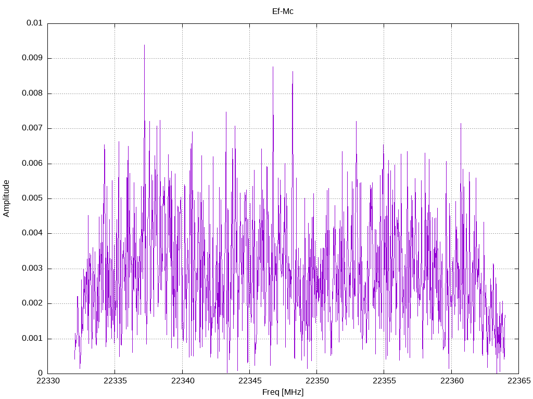Click the plot title 'Ef-Mc'
Screen dimensions: 533x399
click(x=283, y=11)
